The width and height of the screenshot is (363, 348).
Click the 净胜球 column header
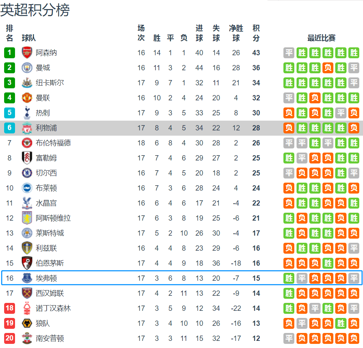pyautogui.click(x=236, y=33)
